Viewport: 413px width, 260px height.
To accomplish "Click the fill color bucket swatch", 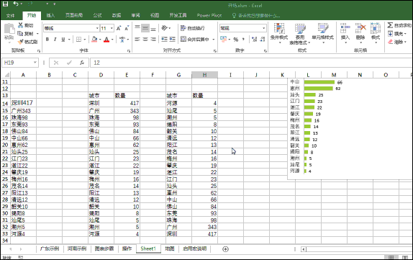I will 94,40.
